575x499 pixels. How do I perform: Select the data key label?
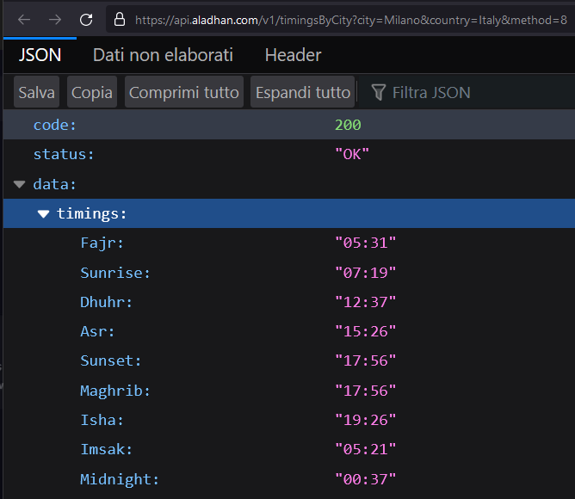(x=54, y=184)
